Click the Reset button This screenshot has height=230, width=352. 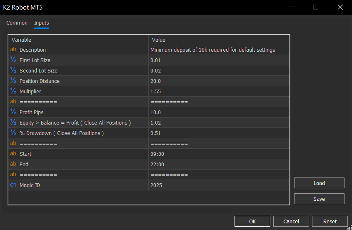pyautogui.click(x=330, y=222)
